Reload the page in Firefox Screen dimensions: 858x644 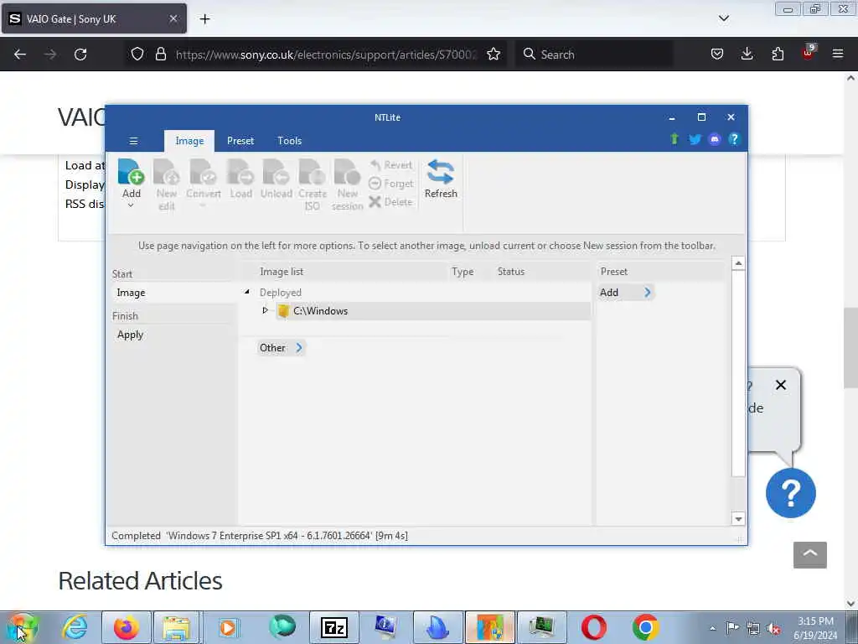click(80, 55)
